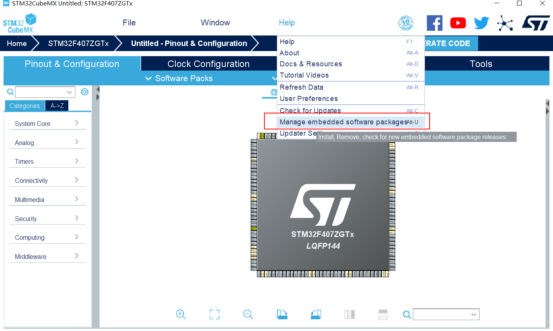Expand the Software Packs dropdown
This screenshot has width=553, height=331.
click(179, 78)
